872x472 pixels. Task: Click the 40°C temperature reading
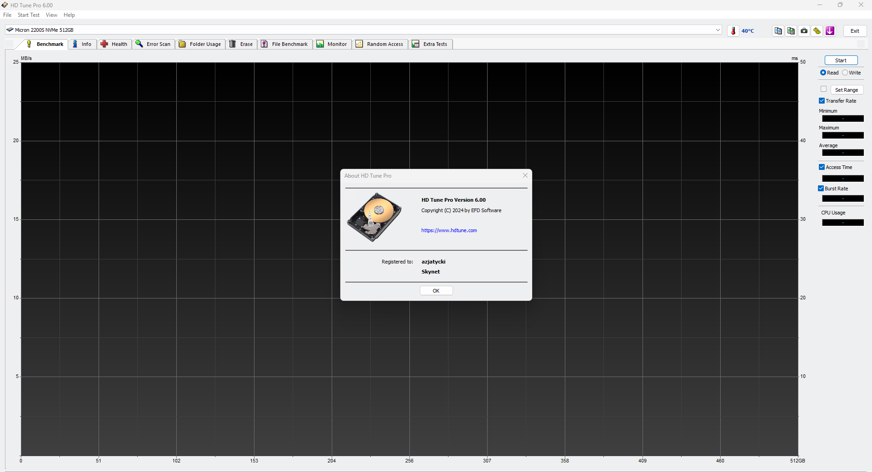pyautogui.click(x=747, y=31)
